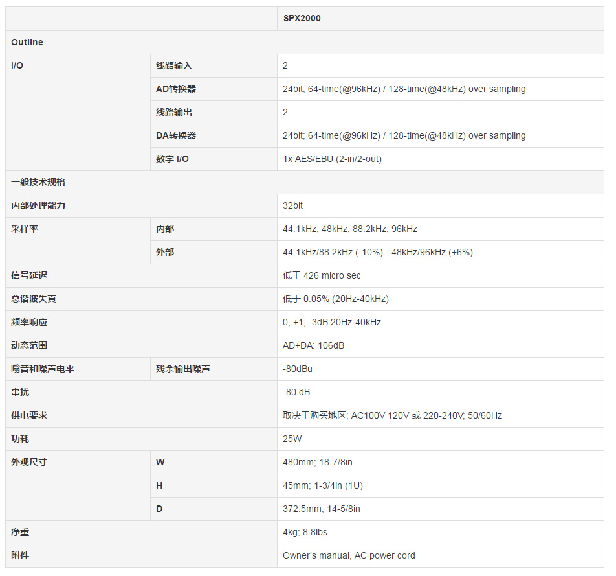Click the 线路输入 row label
Image resolution: width=616 pixels, height=576 pixels.
[x=173, y=65]
